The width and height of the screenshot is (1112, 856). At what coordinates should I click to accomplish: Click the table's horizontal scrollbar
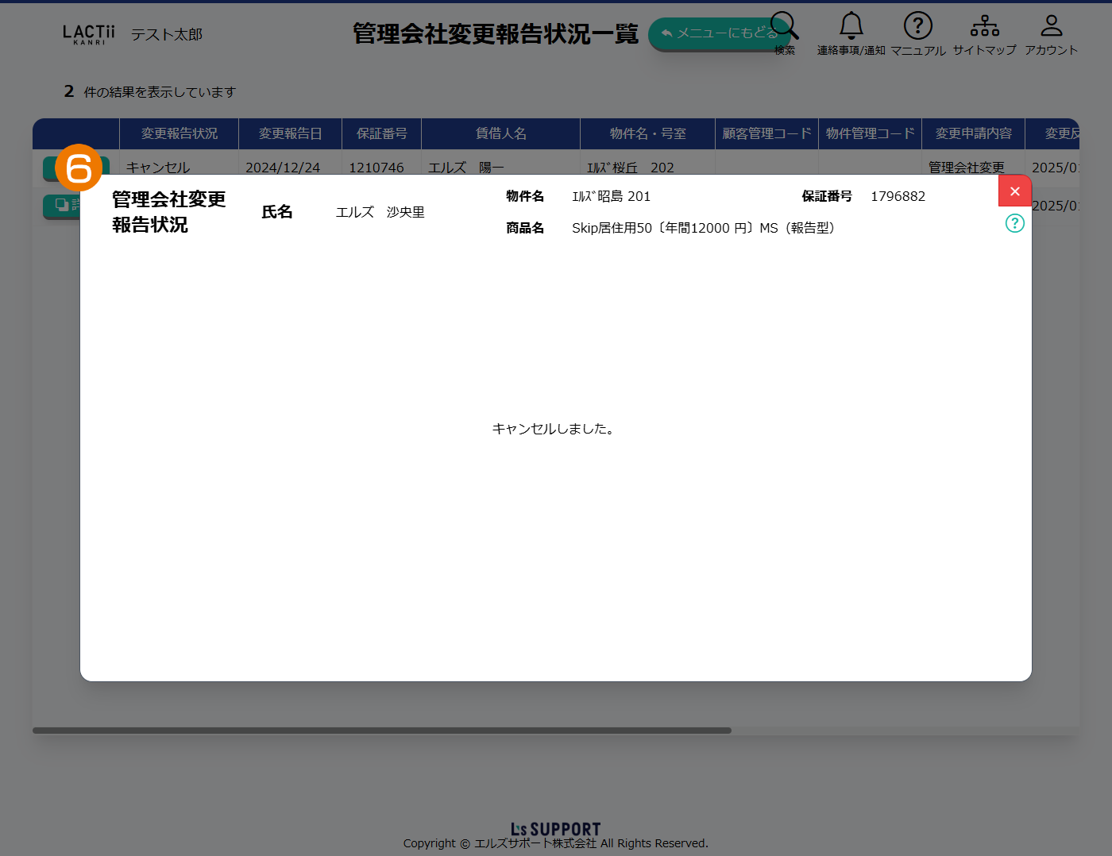coord(381,731)
